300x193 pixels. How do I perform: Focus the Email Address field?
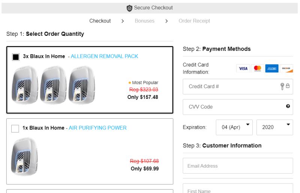238,166
